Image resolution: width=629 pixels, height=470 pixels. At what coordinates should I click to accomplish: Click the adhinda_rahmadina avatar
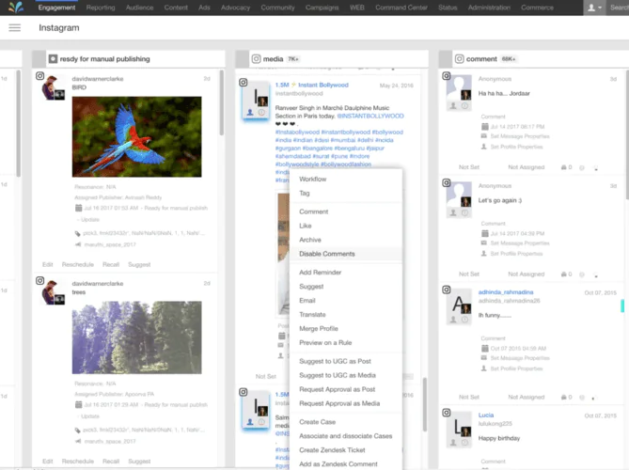[x=459, y=306]
